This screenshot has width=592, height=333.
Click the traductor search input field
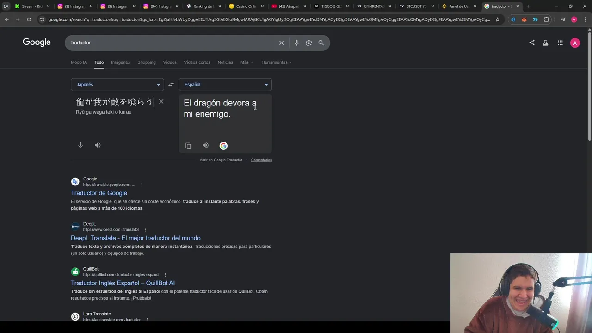pos(171,43)
